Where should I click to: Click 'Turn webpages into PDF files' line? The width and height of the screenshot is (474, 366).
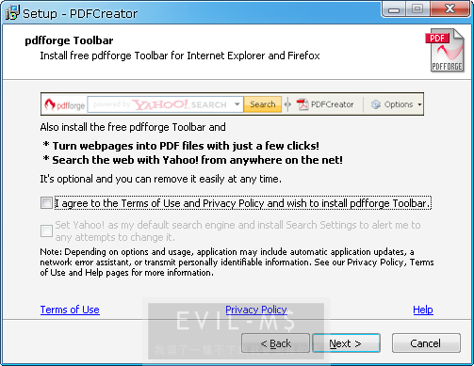[x=181, y=146]
